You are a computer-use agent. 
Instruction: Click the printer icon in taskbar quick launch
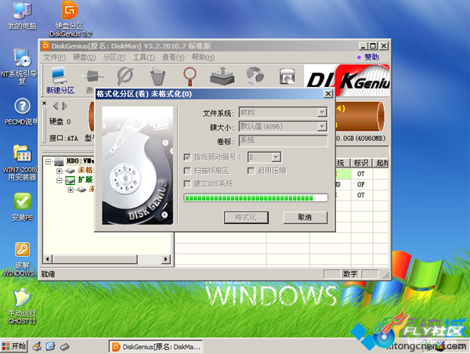tap(37, 346)
